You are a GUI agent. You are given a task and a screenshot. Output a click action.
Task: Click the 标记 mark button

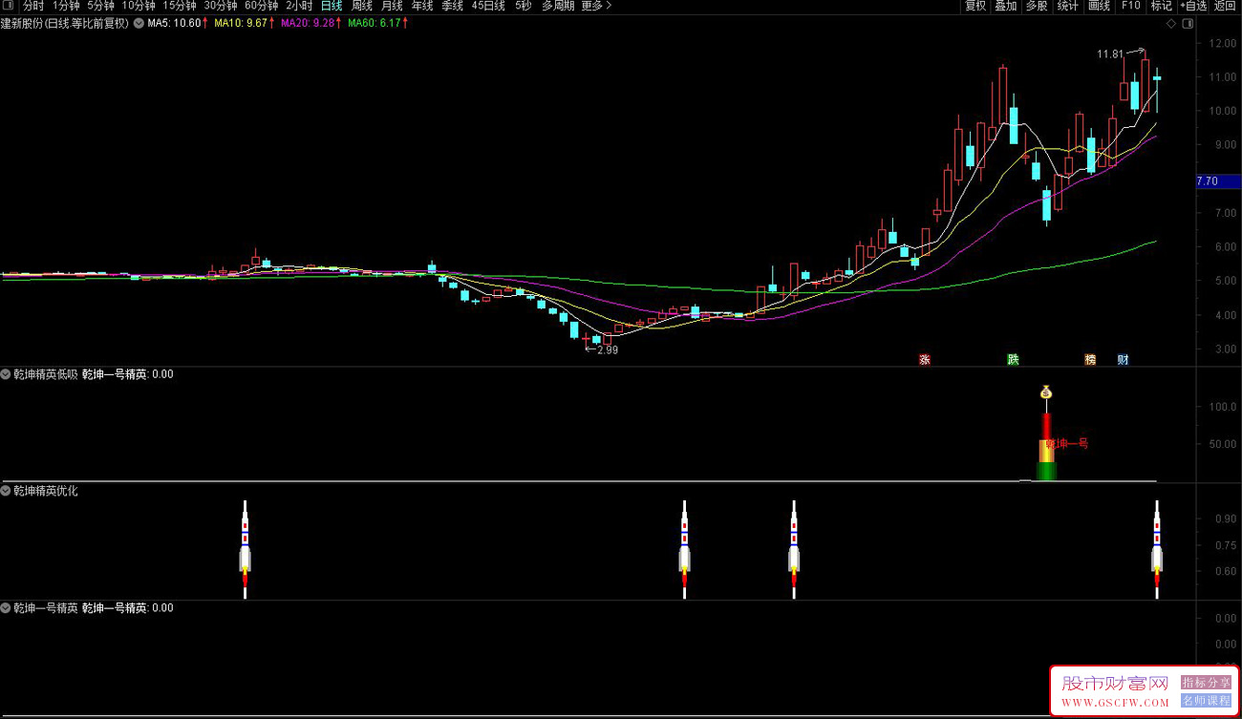tap(1162, 6)
